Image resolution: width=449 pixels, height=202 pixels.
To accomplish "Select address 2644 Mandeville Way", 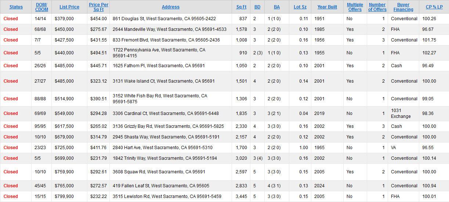I will (170, 29).
